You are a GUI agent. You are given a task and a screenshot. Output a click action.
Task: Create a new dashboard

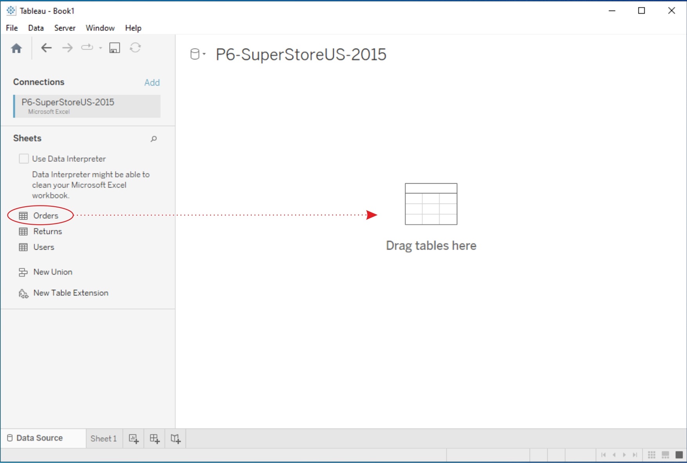[155, 439]
